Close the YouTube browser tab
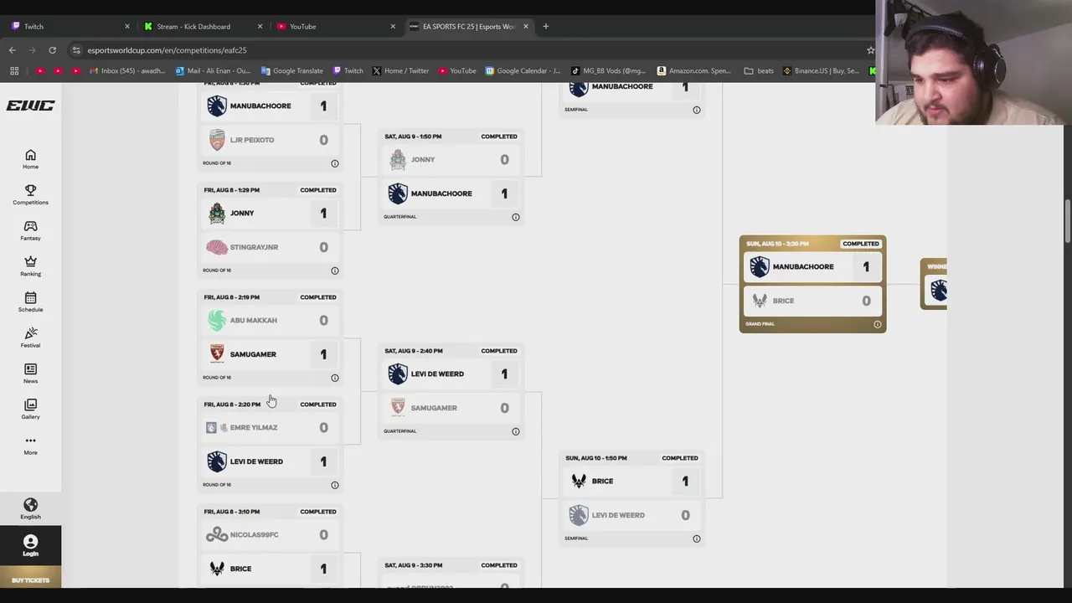 [393, 26]
